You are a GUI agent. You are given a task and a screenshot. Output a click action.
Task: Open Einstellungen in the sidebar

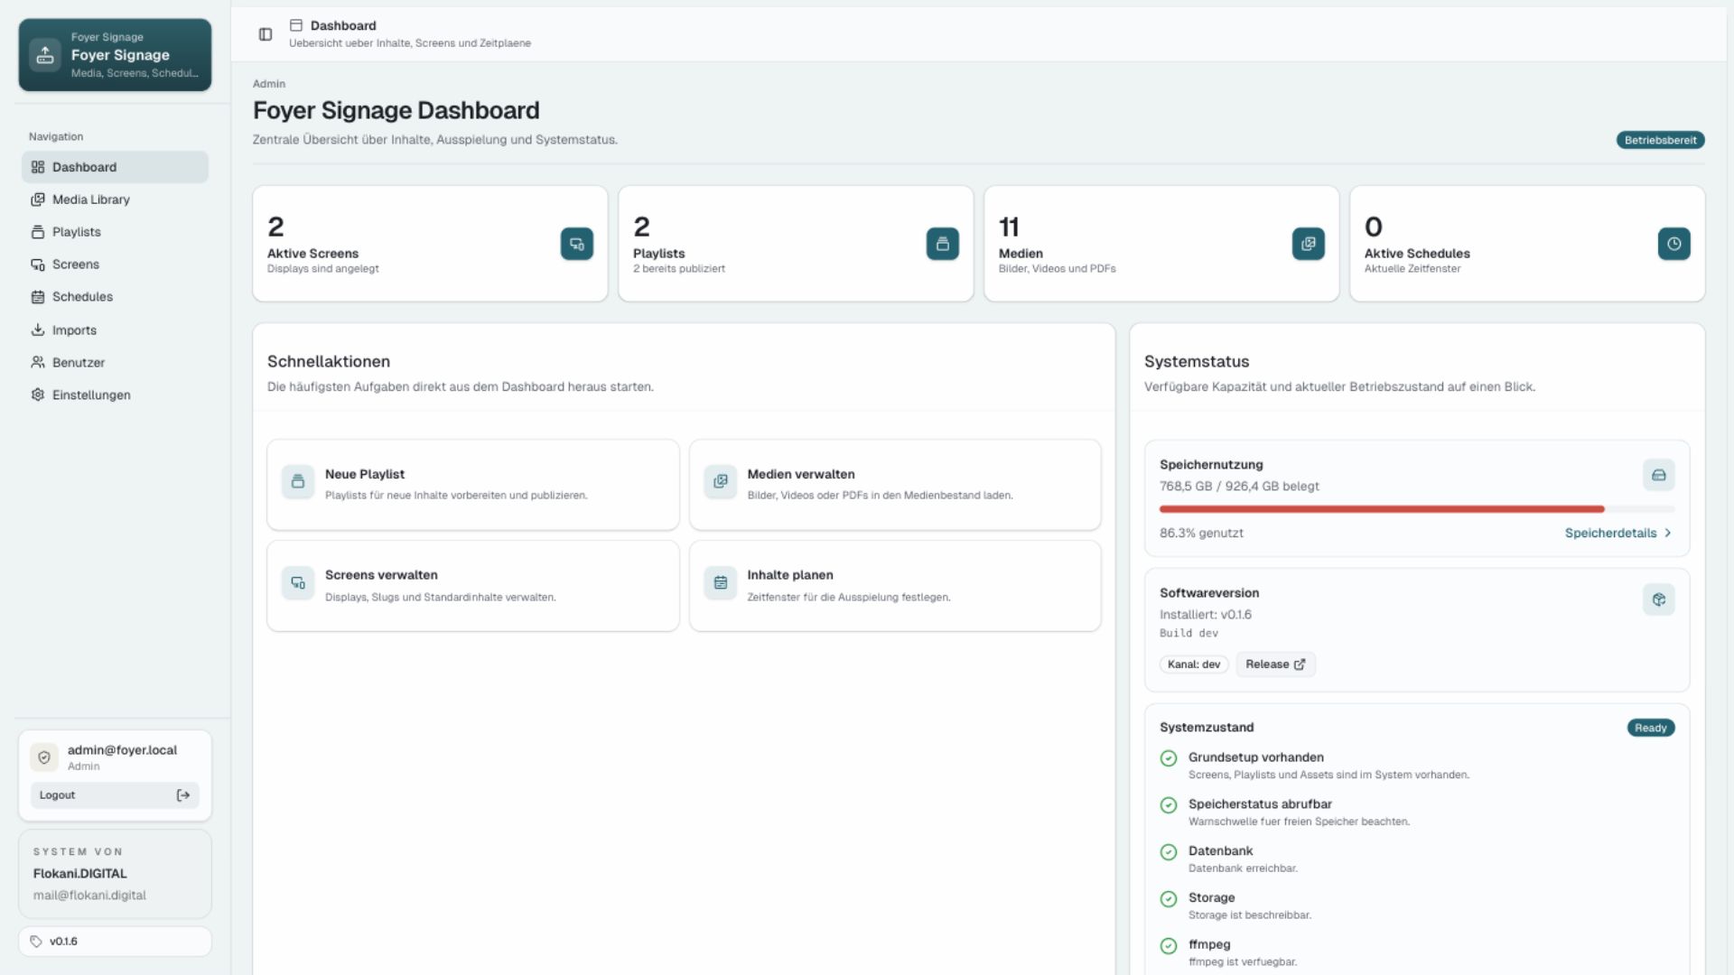click(115, 395)
